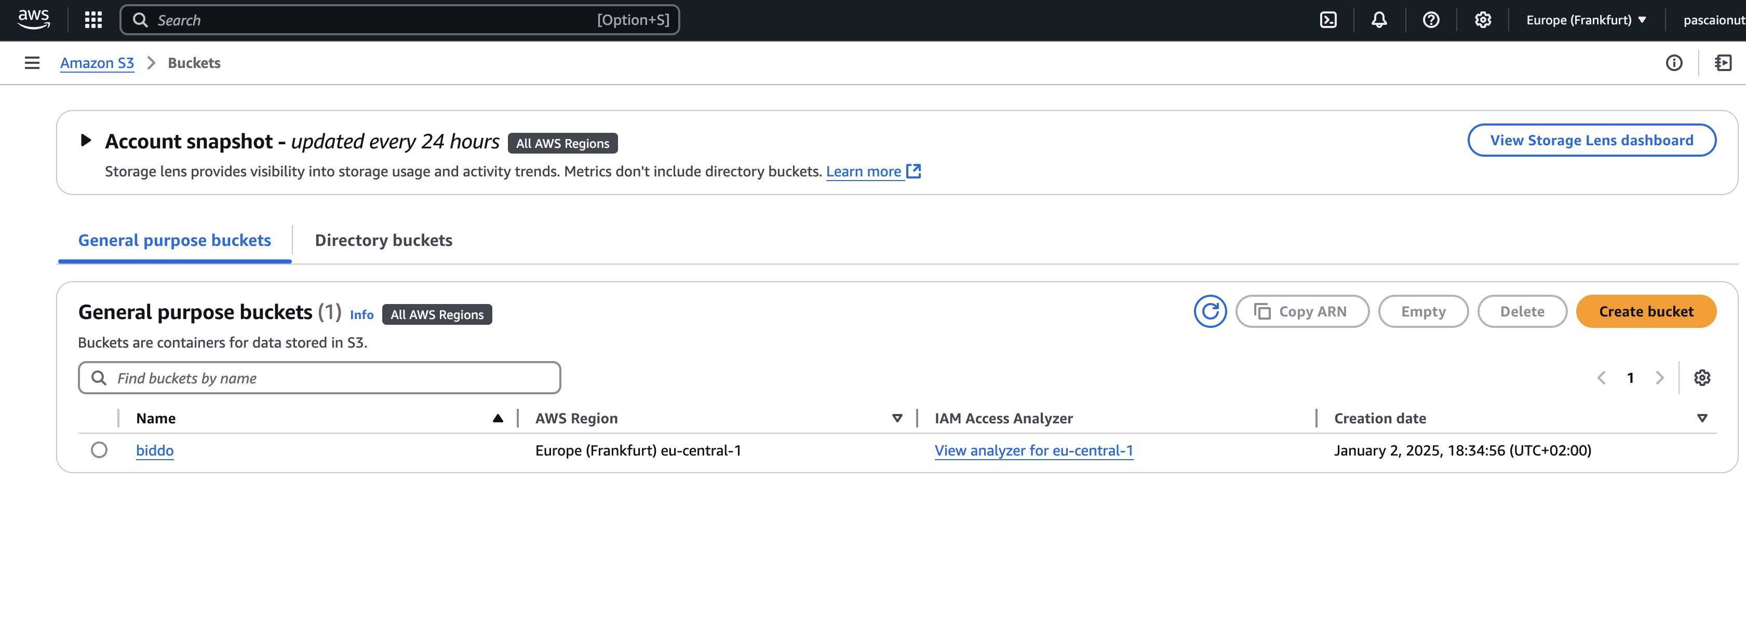Expand the Account snapshot section

click(85, 140)
